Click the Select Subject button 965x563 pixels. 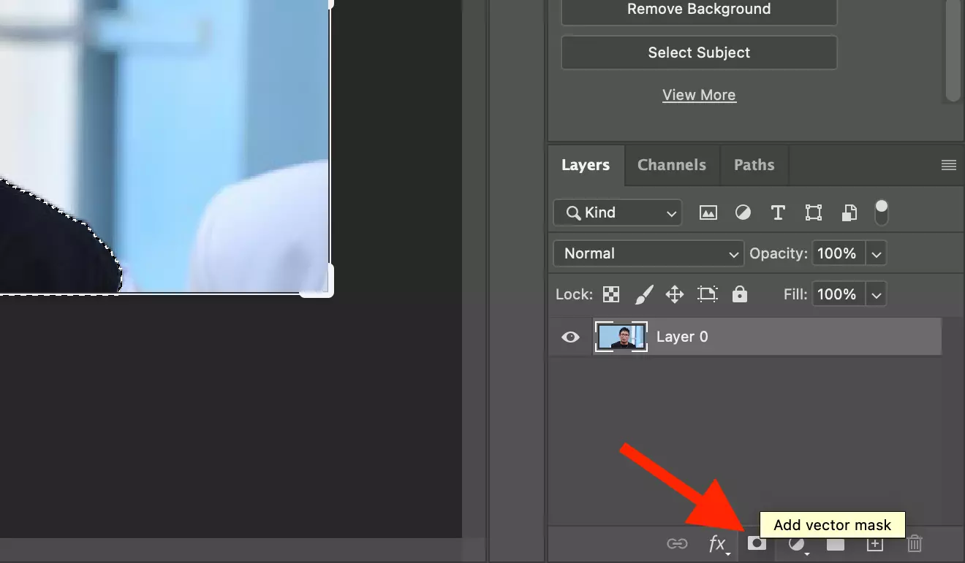point(699,53)
